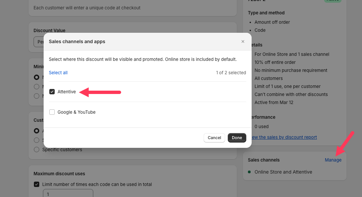
Task: Select the second Customer eligibility radio option
Action: pos(36,140)
